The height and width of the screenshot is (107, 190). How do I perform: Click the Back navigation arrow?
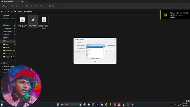click(x=2, y=11)
